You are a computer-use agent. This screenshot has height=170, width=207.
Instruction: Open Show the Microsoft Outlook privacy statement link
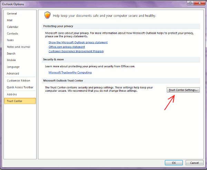(78, 42)
